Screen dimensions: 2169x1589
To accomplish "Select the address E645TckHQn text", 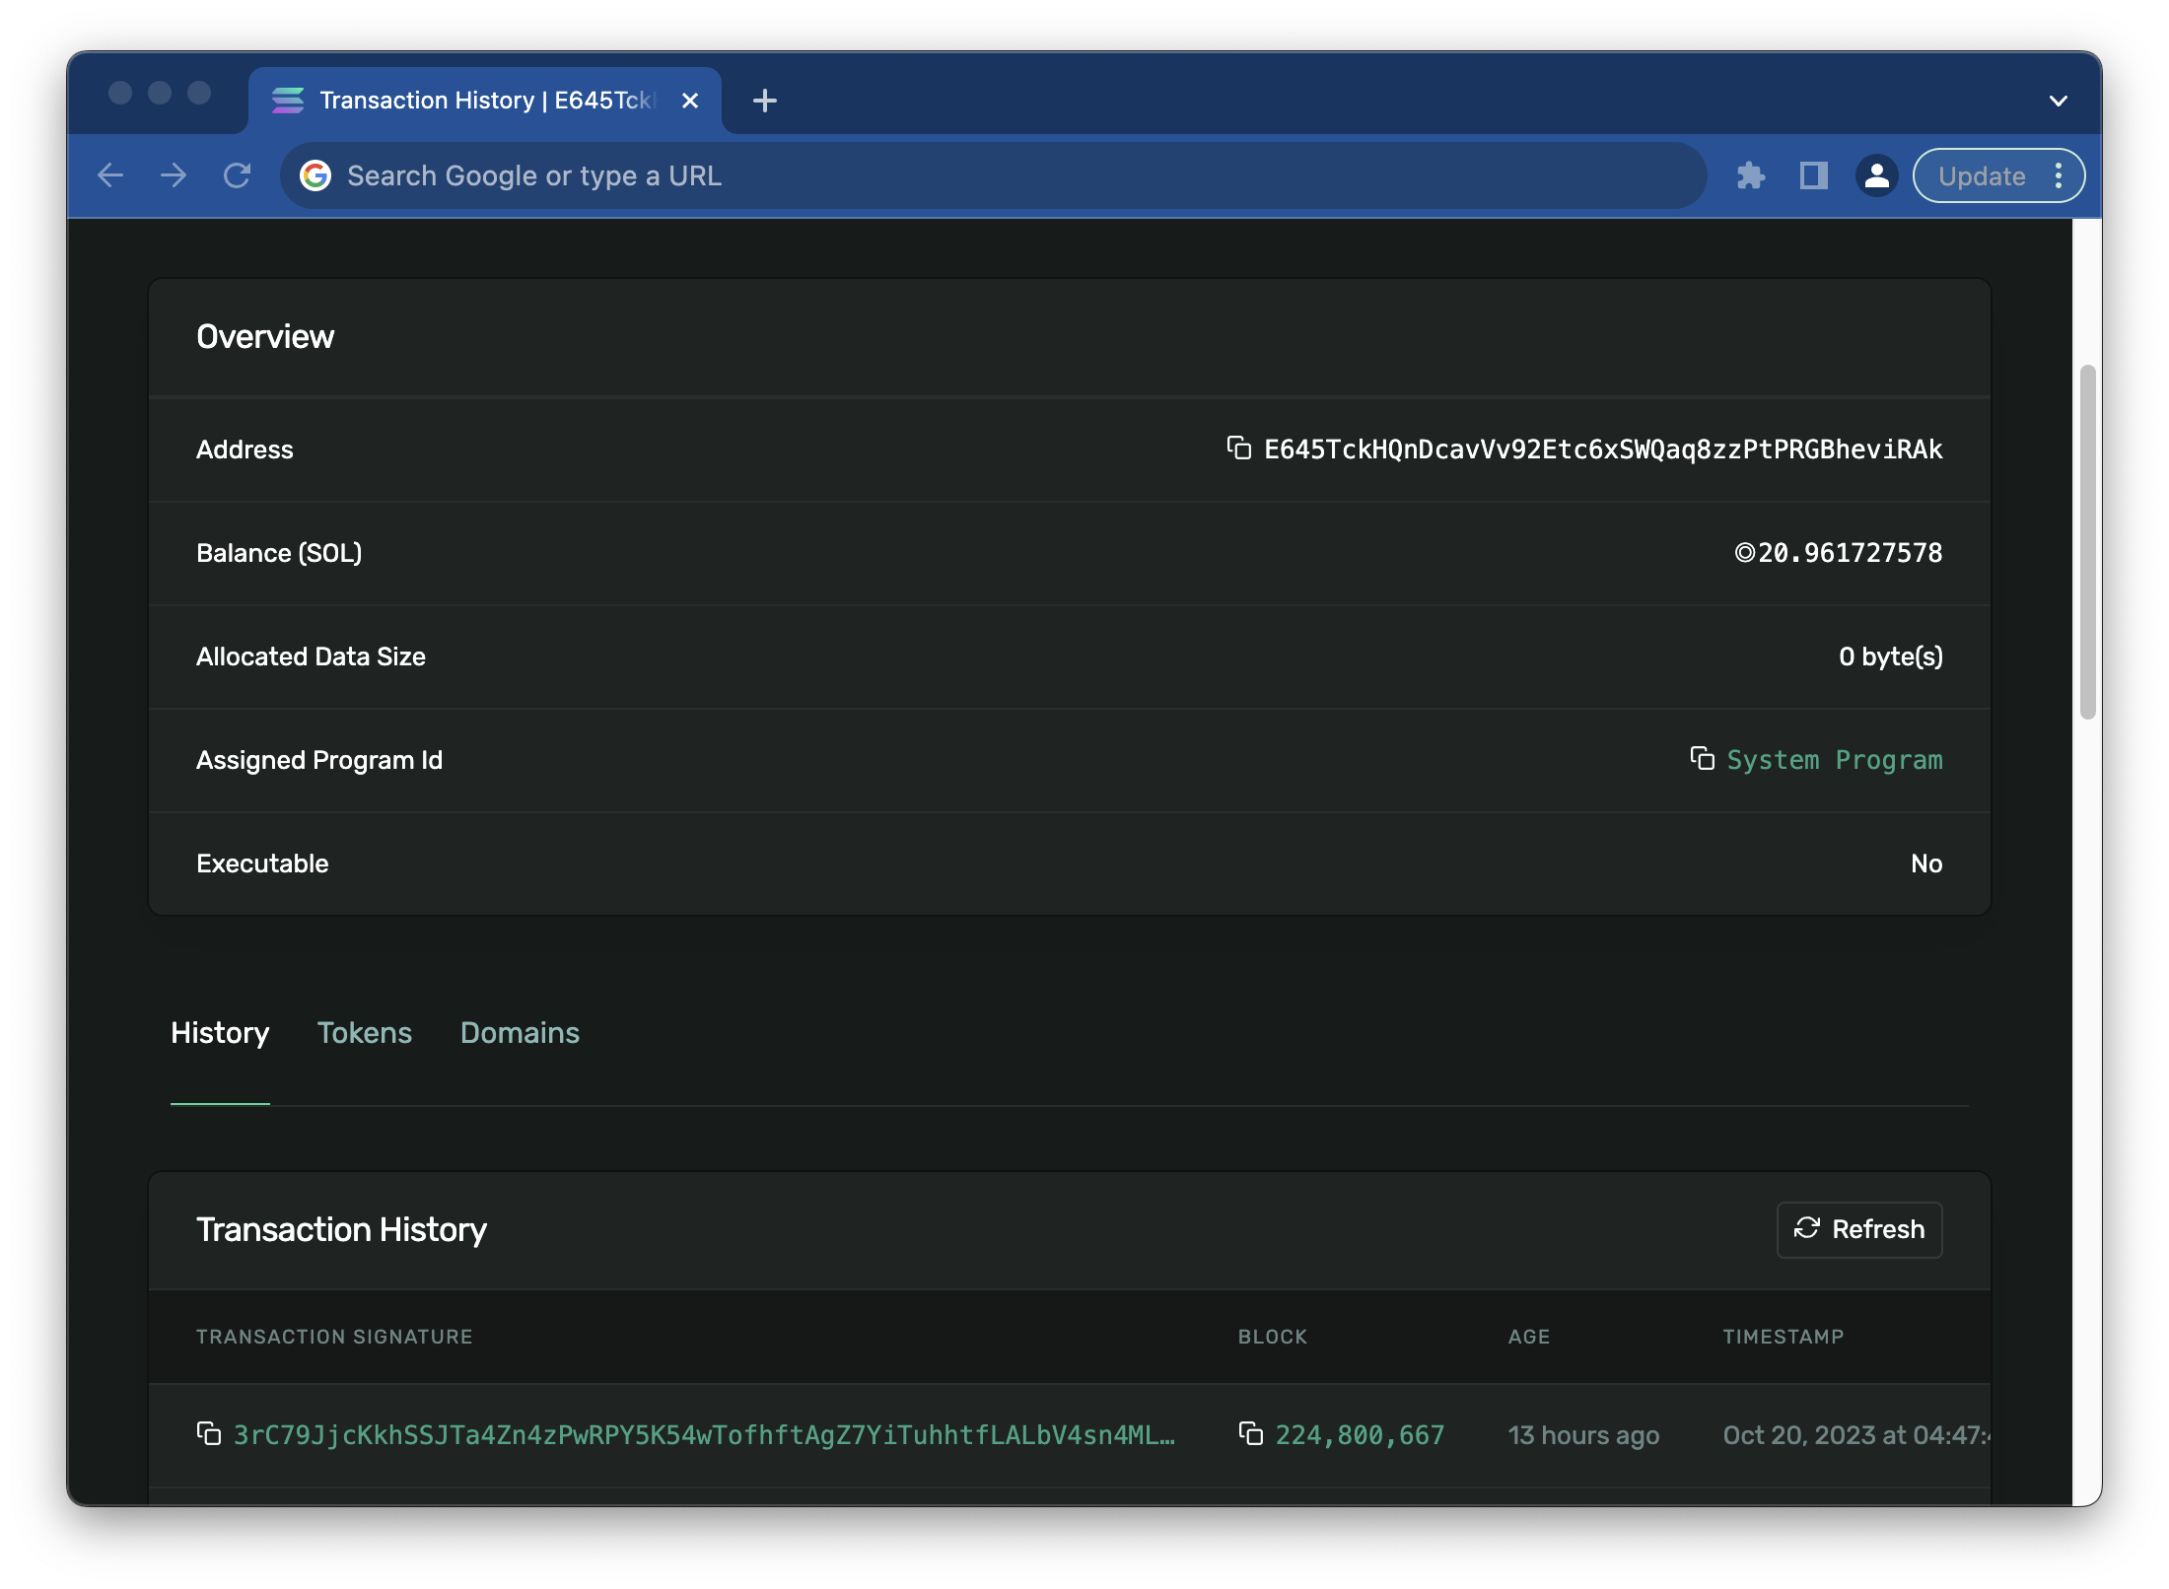I will point(1603,449).
